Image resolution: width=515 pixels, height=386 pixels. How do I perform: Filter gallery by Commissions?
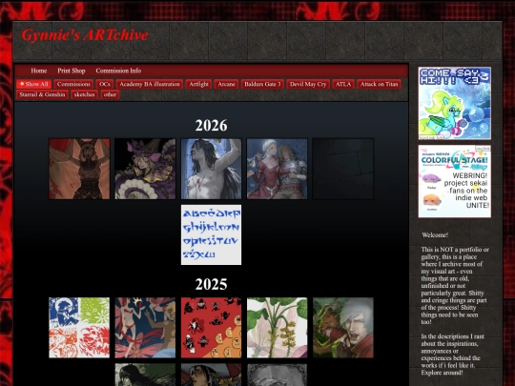(x=73, y=84)
